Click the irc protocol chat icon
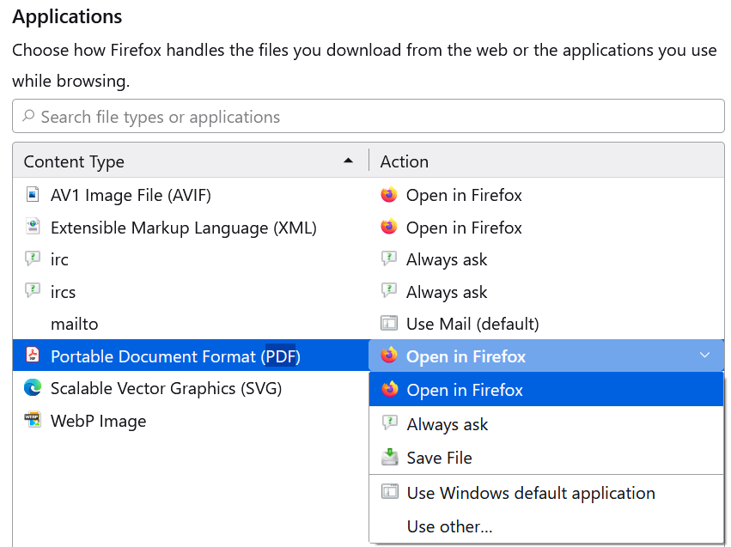731x547 pixels. pos(33,259)
